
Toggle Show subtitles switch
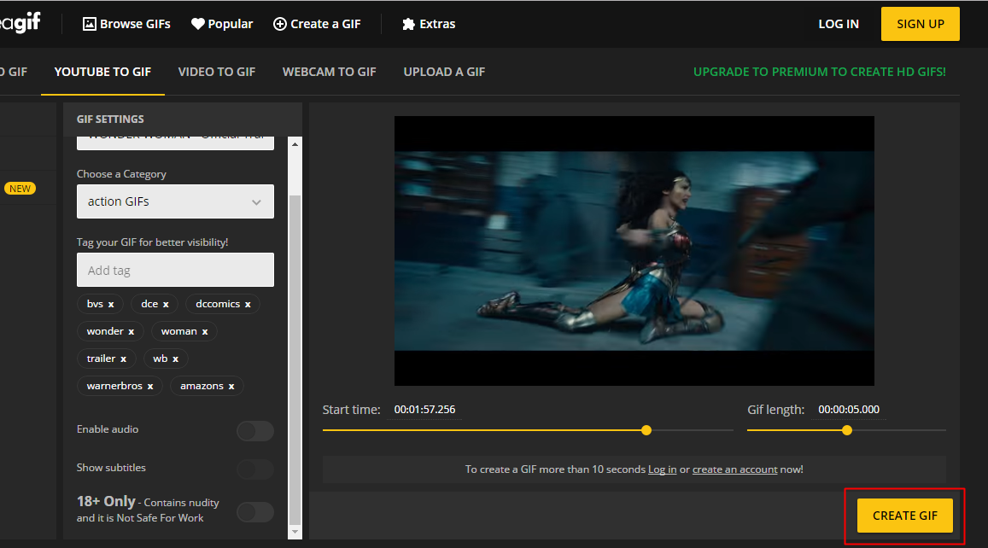(x=255, y=469)
